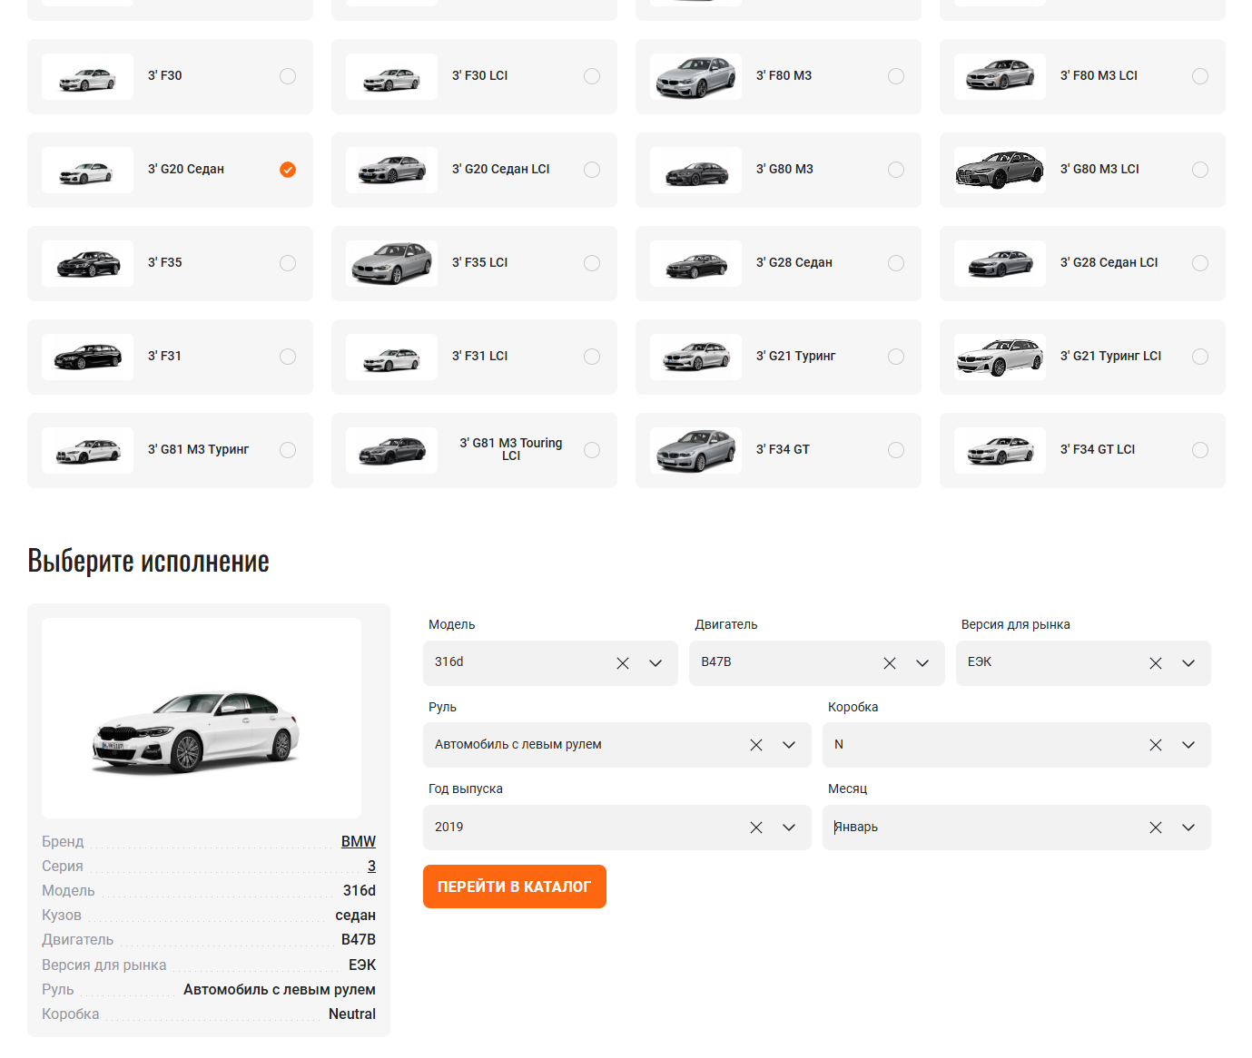The width and height of the screenshot is (1252, 1058).
Task: Clear the left-hand drive steering selection
Action: pyautogui.click(x=756, y=745)
